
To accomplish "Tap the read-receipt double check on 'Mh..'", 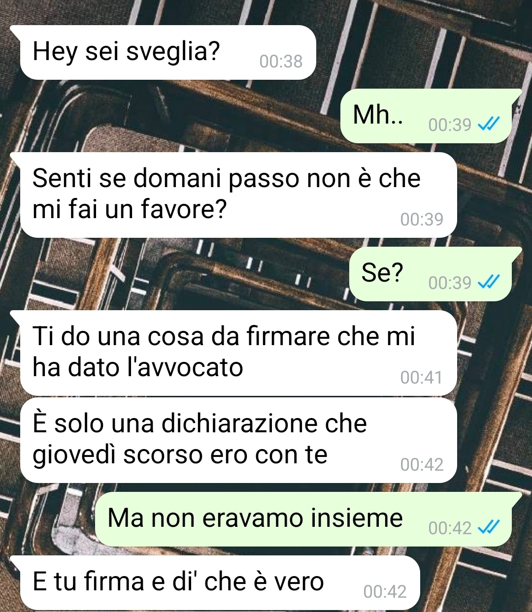I will [x=489, y=124].
